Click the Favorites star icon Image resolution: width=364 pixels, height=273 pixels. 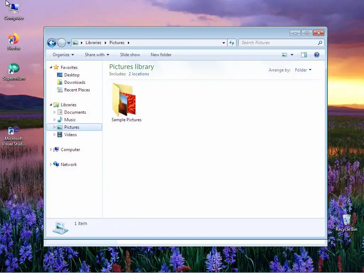point(56,67)
